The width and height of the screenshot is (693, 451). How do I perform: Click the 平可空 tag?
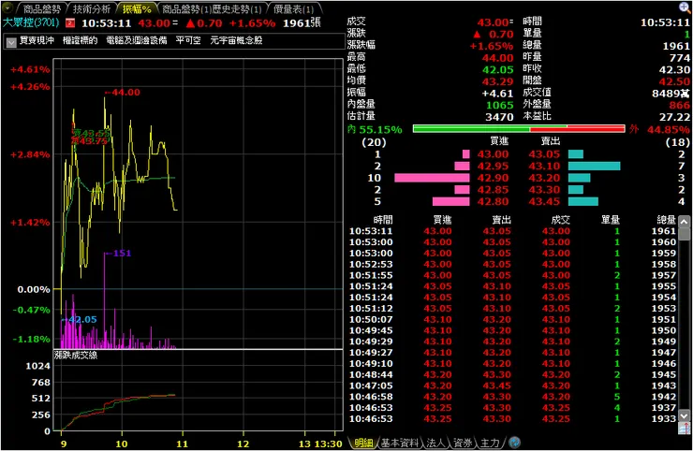pyautogui.click(x=188, y=40)
